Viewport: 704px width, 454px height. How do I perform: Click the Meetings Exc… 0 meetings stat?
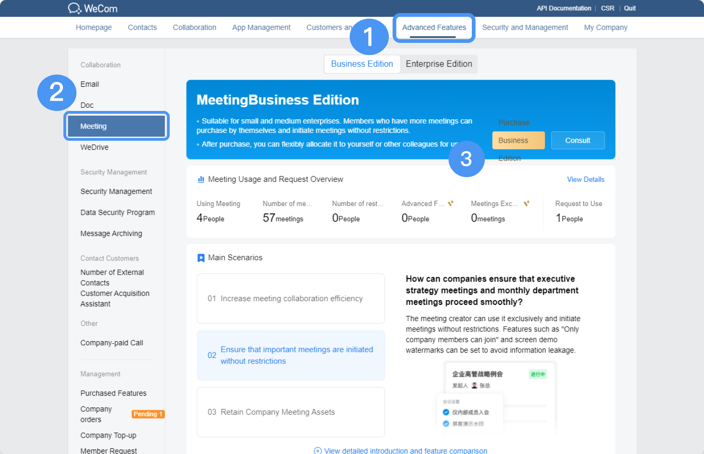(x=500, y=212)
